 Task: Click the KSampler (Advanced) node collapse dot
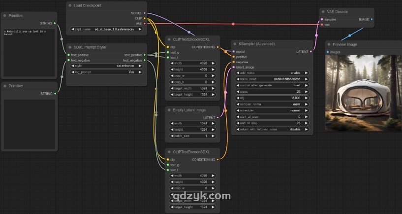(235, 44)
